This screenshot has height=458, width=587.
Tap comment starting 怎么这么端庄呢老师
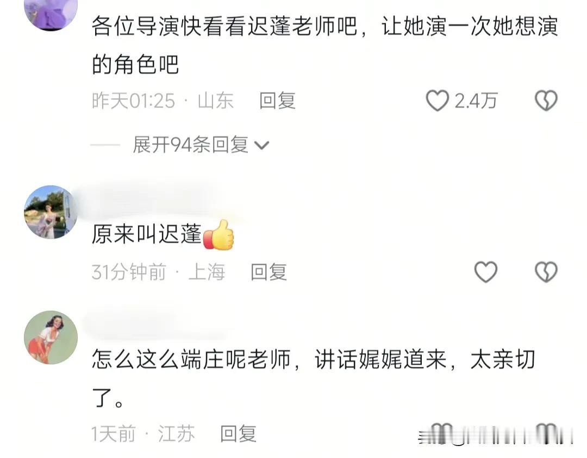pyautogui.click(x=314, y=378)
